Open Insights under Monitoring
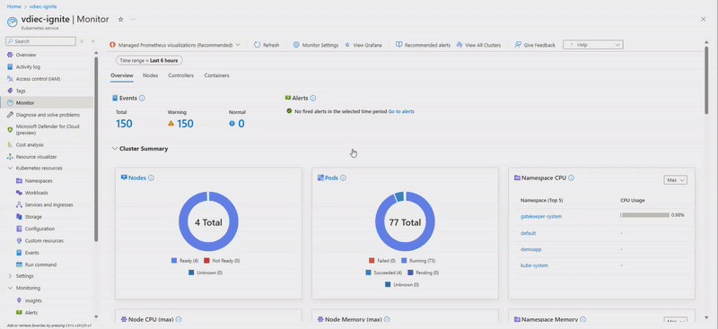718x329 pixels. tap(33, 300)
